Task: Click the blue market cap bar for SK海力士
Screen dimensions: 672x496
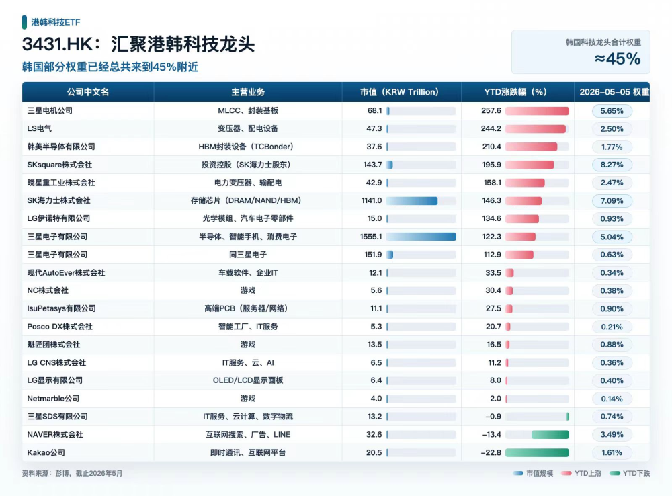Action: 412,201
